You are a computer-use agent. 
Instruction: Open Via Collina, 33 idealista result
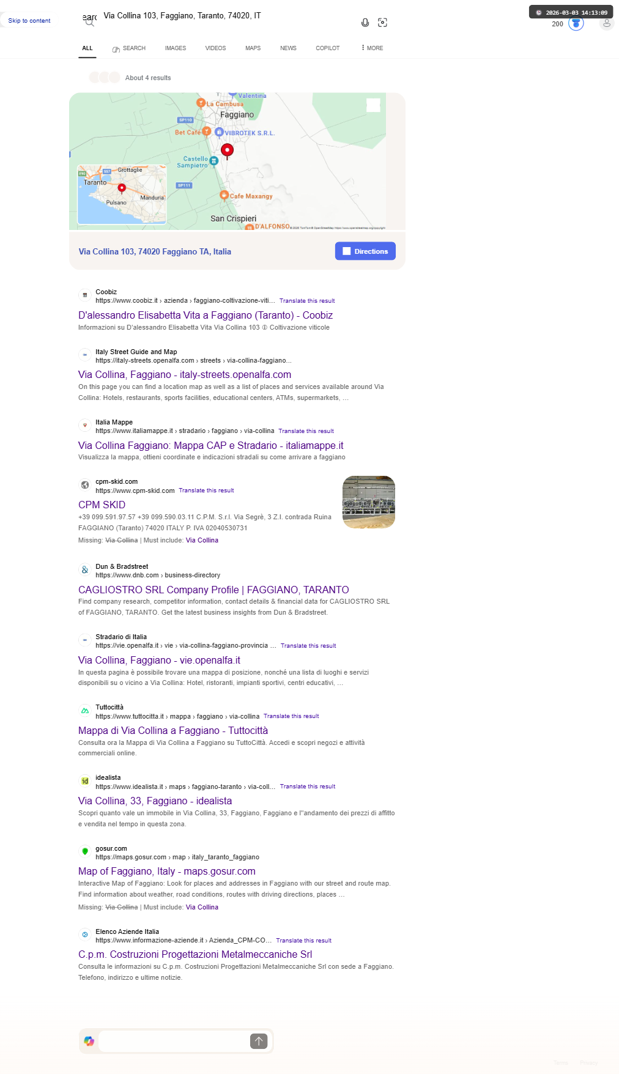[155, 801]
